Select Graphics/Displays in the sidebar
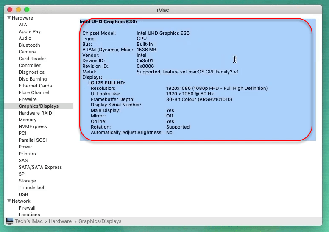329x232 pixels. [x=39, y=106]
